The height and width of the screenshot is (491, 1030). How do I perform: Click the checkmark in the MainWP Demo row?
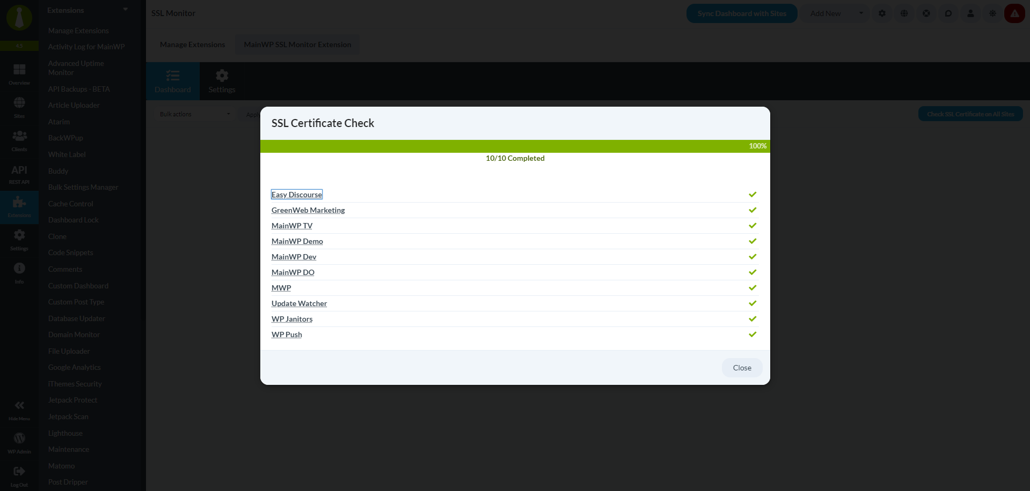pyautogui.click(x=753, y=241)
